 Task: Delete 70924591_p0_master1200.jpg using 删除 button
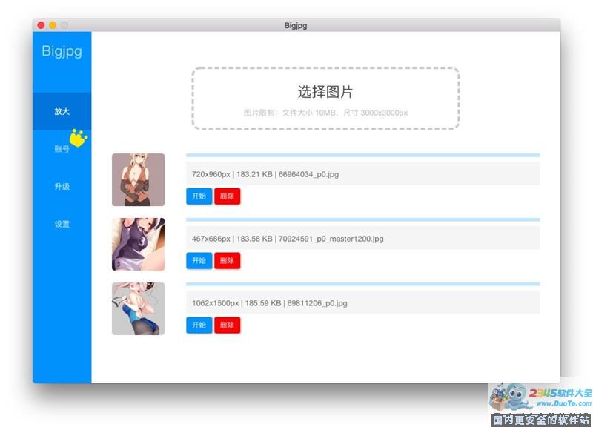point(227,260)
